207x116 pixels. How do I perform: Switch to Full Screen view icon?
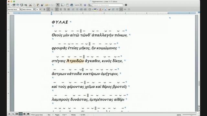[x=28, y=114]
